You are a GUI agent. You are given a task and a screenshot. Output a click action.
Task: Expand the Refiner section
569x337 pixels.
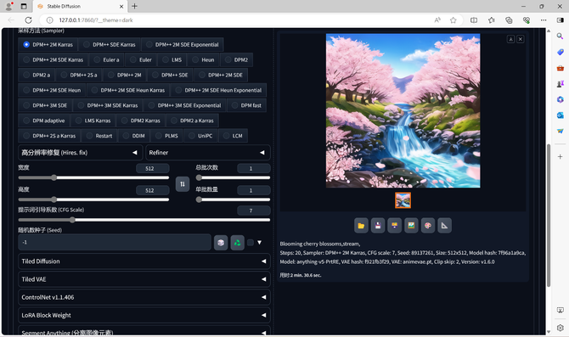[x=208, y=153]
